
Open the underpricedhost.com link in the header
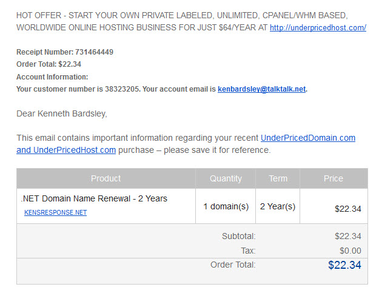(318, 27)
